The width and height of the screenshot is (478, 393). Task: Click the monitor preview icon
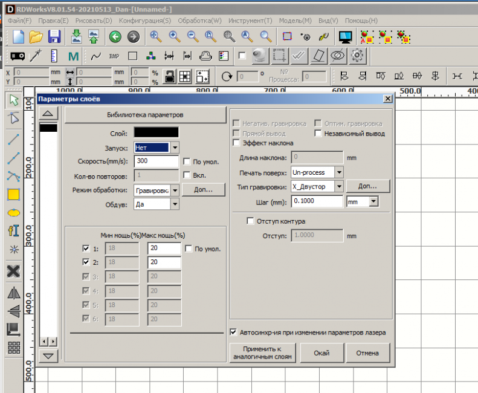(x=346, y=37)
